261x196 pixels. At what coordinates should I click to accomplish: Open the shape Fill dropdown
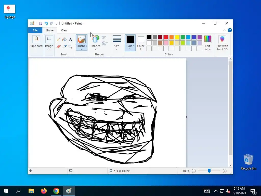(105, 43)
